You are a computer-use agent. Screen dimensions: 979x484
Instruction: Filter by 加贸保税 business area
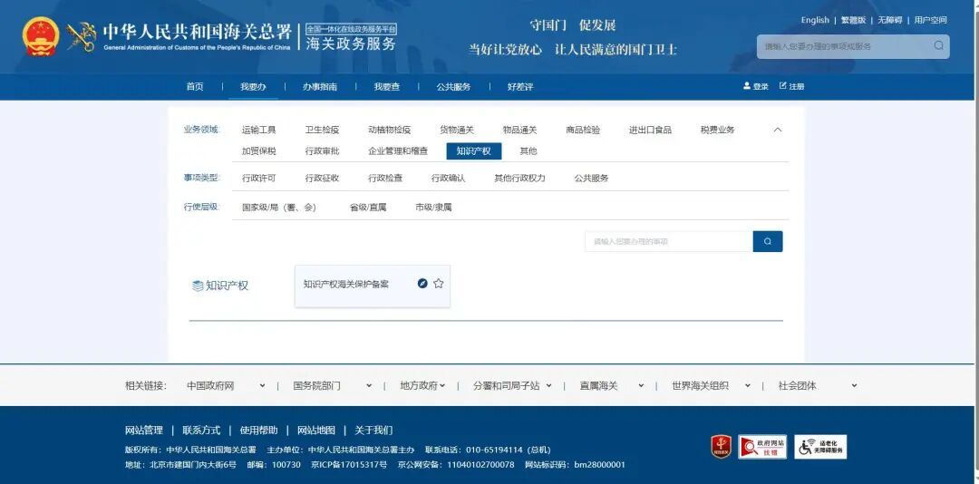(x=259, y=151)
